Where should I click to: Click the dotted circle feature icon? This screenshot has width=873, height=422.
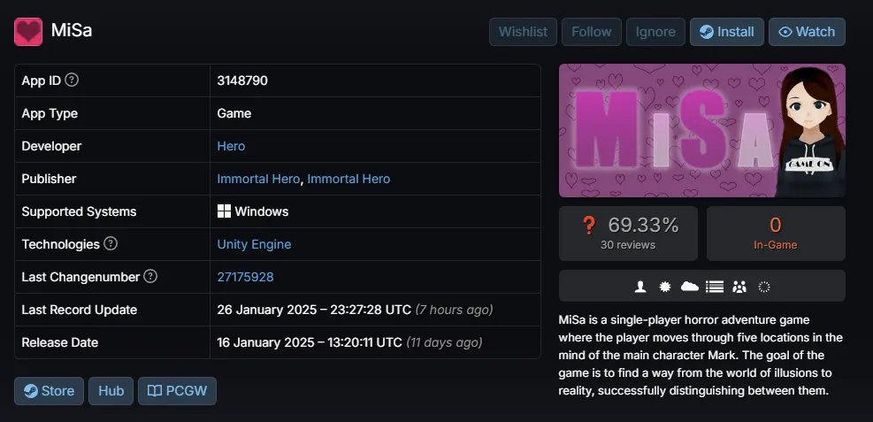[764, 286]
